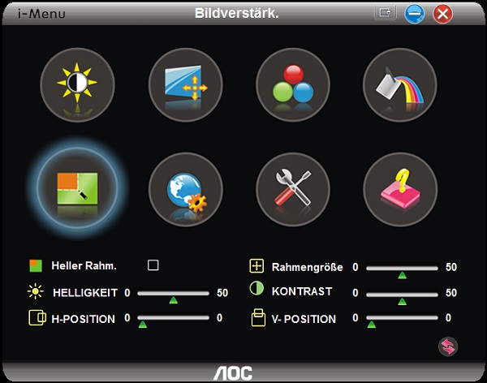Screen dimensions: 487x383
Task: Click the Rahmengröße plus-box icon
Action: click(256, 266)
